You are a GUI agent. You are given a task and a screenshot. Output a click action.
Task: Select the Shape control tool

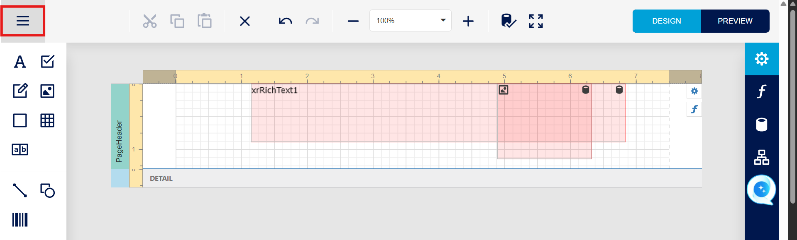click(x=47, y=190)
